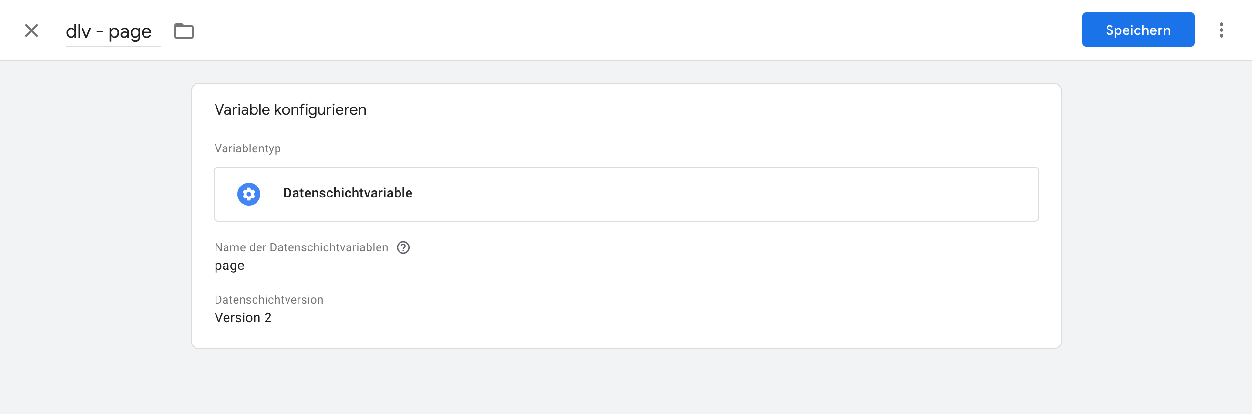Click the blue gear icon for Datenschichtvariable
This screenshot has height=414, width=1252.
248,194
